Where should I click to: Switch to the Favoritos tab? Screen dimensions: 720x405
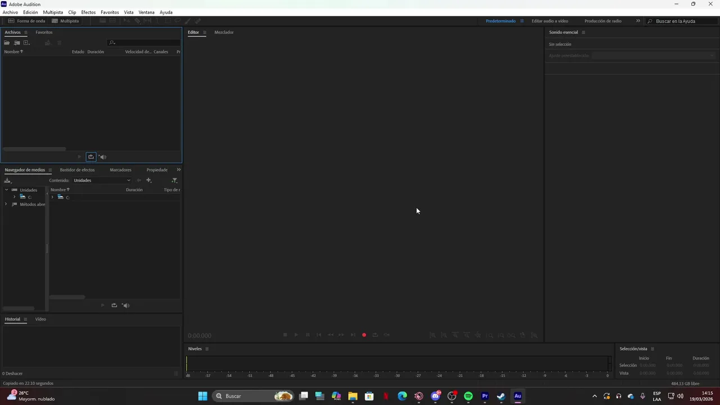pyautogui.click(x=44, y=32)
